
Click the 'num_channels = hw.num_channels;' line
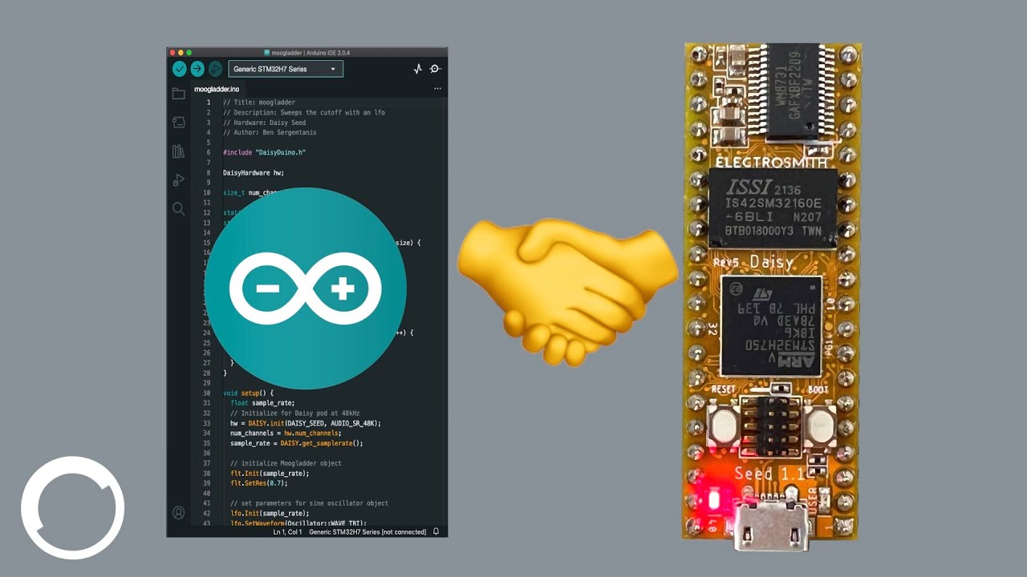tap(286, 433)
